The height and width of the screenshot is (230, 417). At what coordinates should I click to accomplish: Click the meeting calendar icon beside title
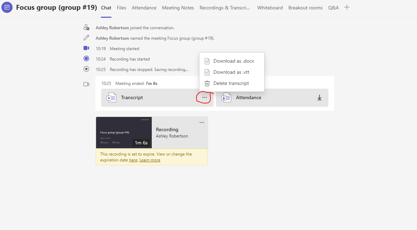7,7
